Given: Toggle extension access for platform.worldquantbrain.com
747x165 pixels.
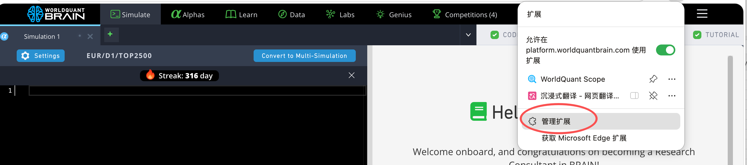Looking at the screenshot, I should pos(665,50).
